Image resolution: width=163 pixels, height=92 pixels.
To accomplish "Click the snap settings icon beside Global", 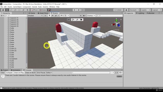I will click(49, 10).
